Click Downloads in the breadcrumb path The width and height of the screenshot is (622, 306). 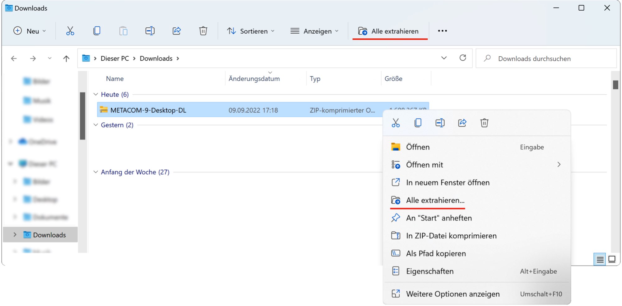click(156, 59)
